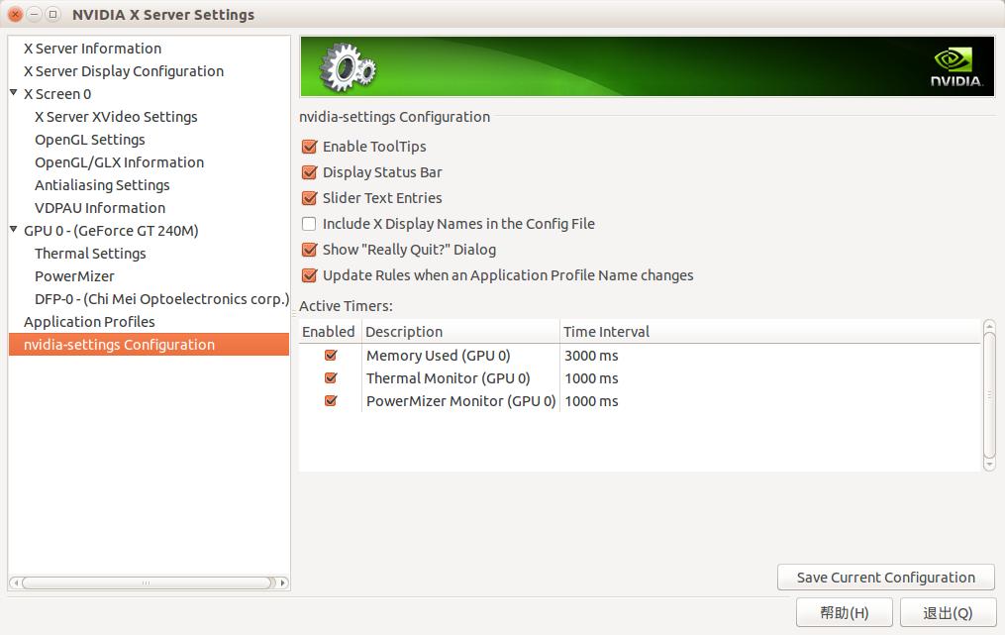
Task: Quit using the 退出(Q) button
Action: [948, 612]
